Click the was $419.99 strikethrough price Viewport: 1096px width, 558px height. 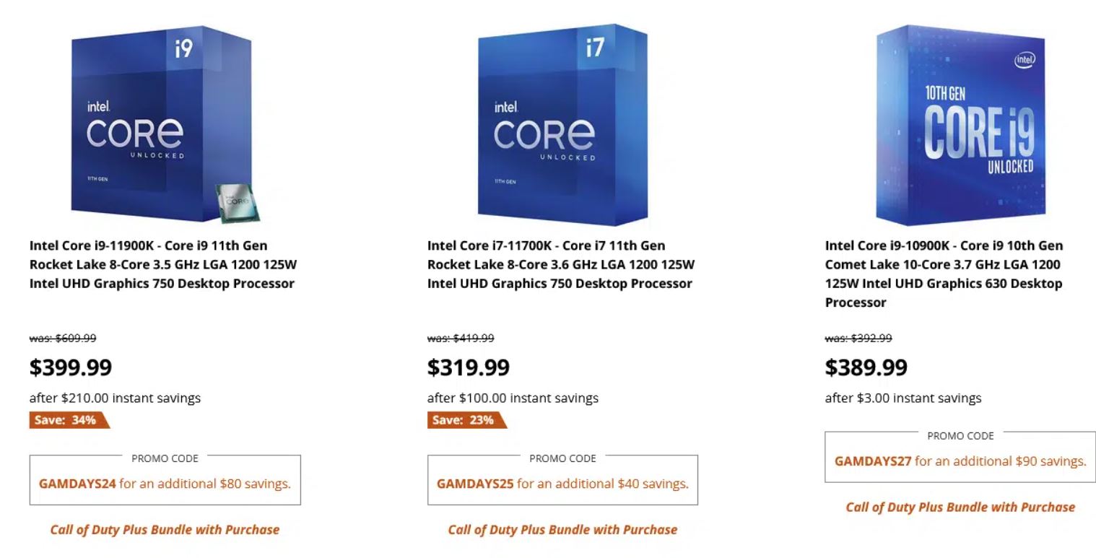[461, 339]
